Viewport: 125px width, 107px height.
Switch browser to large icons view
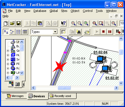click(x=6, y=32)
